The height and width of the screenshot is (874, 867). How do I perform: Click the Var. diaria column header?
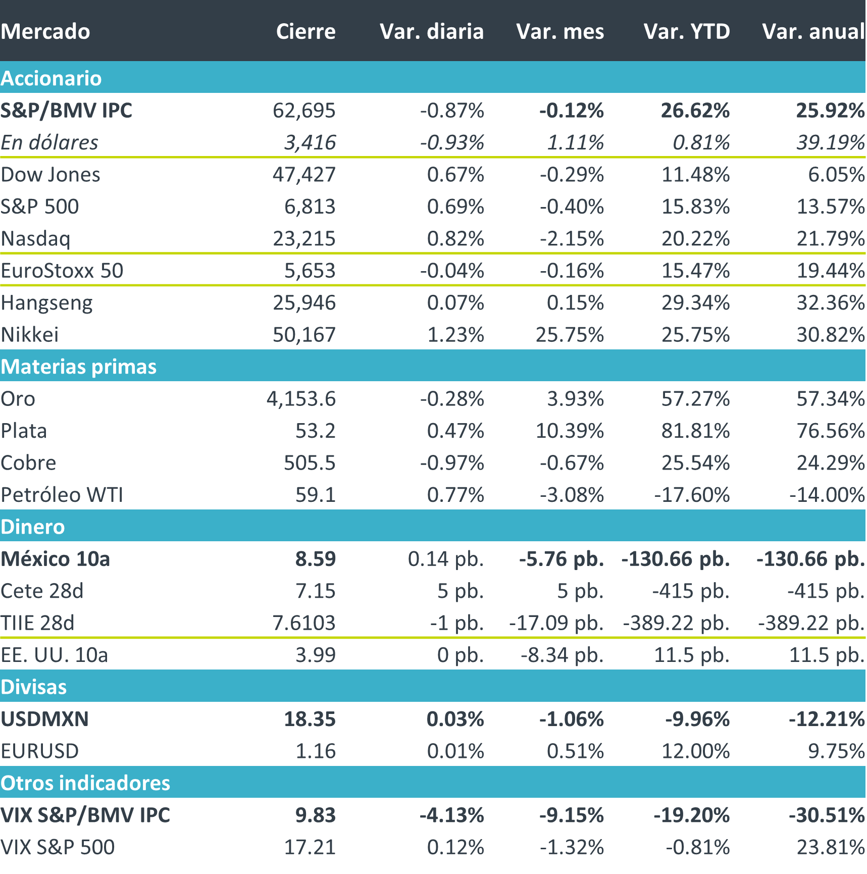(x=432, y=31)
